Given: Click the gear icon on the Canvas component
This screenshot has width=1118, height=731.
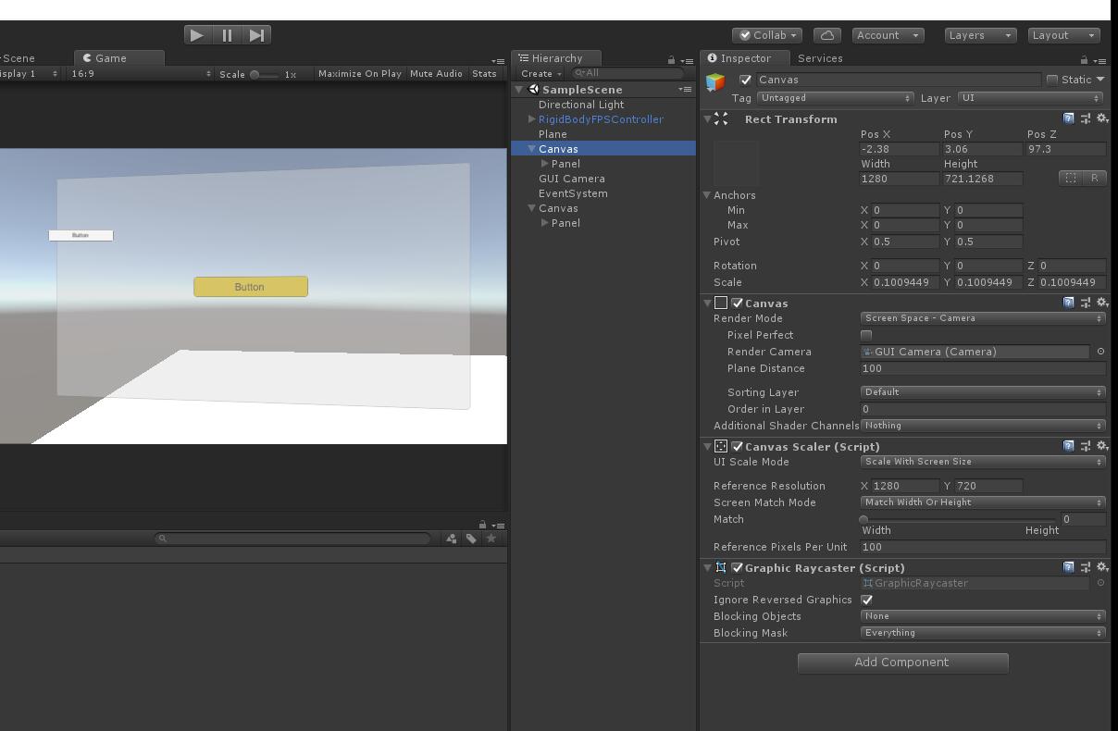Looking at the screenshot, I should coord(1101,303).
